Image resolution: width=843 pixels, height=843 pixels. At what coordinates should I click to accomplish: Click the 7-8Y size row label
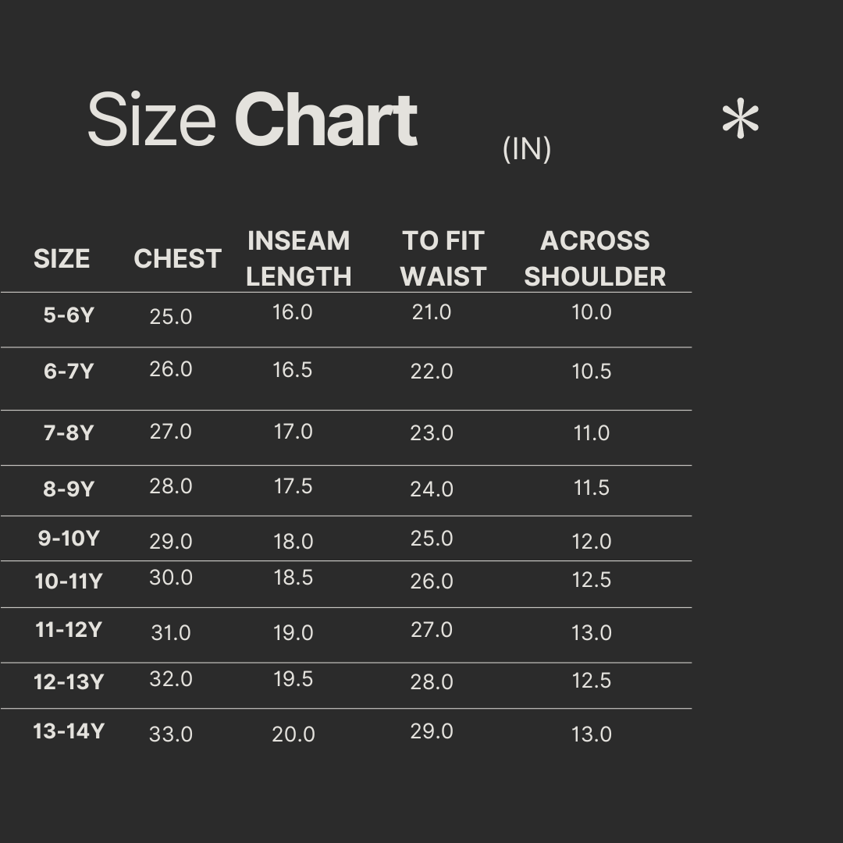[69, 432]
